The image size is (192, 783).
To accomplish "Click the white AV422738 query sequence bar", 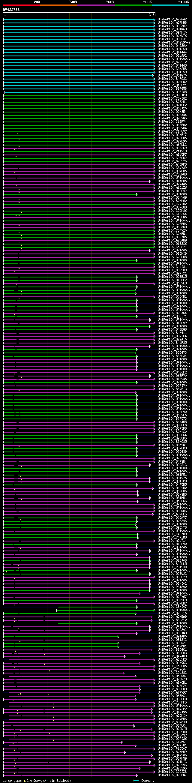I will [79, 13].
